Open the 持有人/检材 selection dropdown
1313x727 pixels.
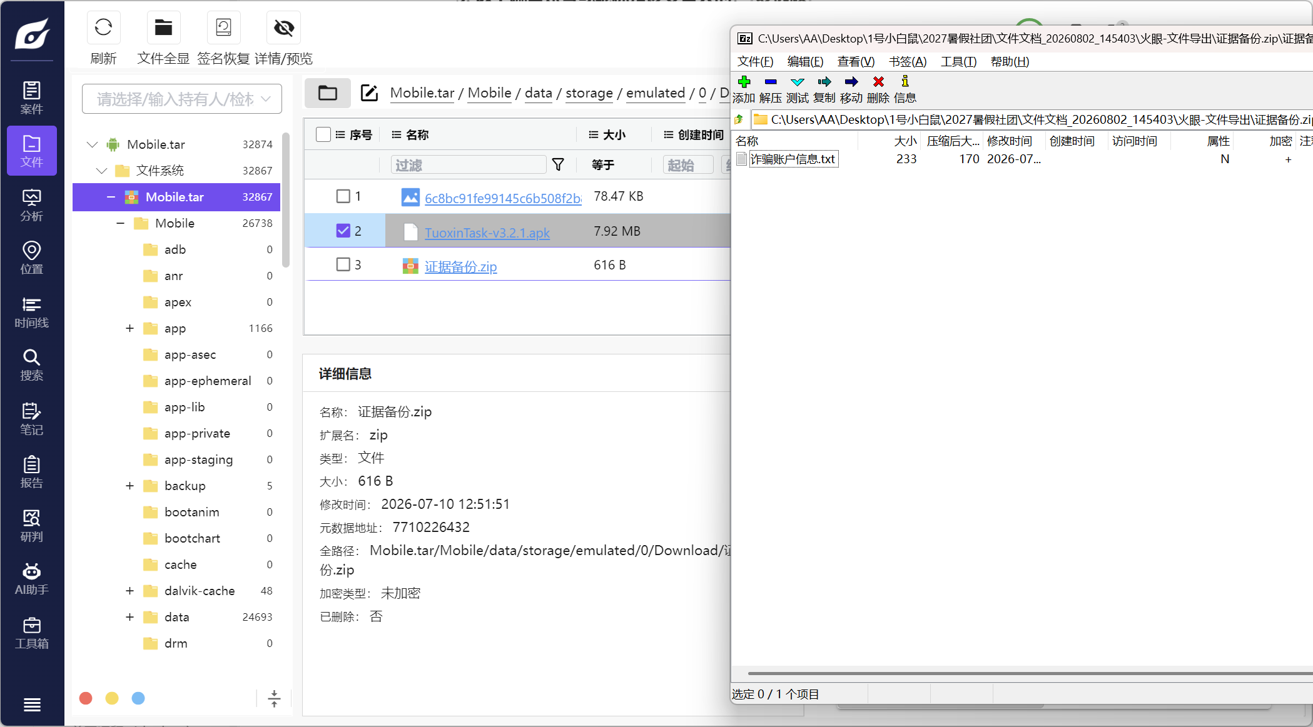tap(182, 99)
